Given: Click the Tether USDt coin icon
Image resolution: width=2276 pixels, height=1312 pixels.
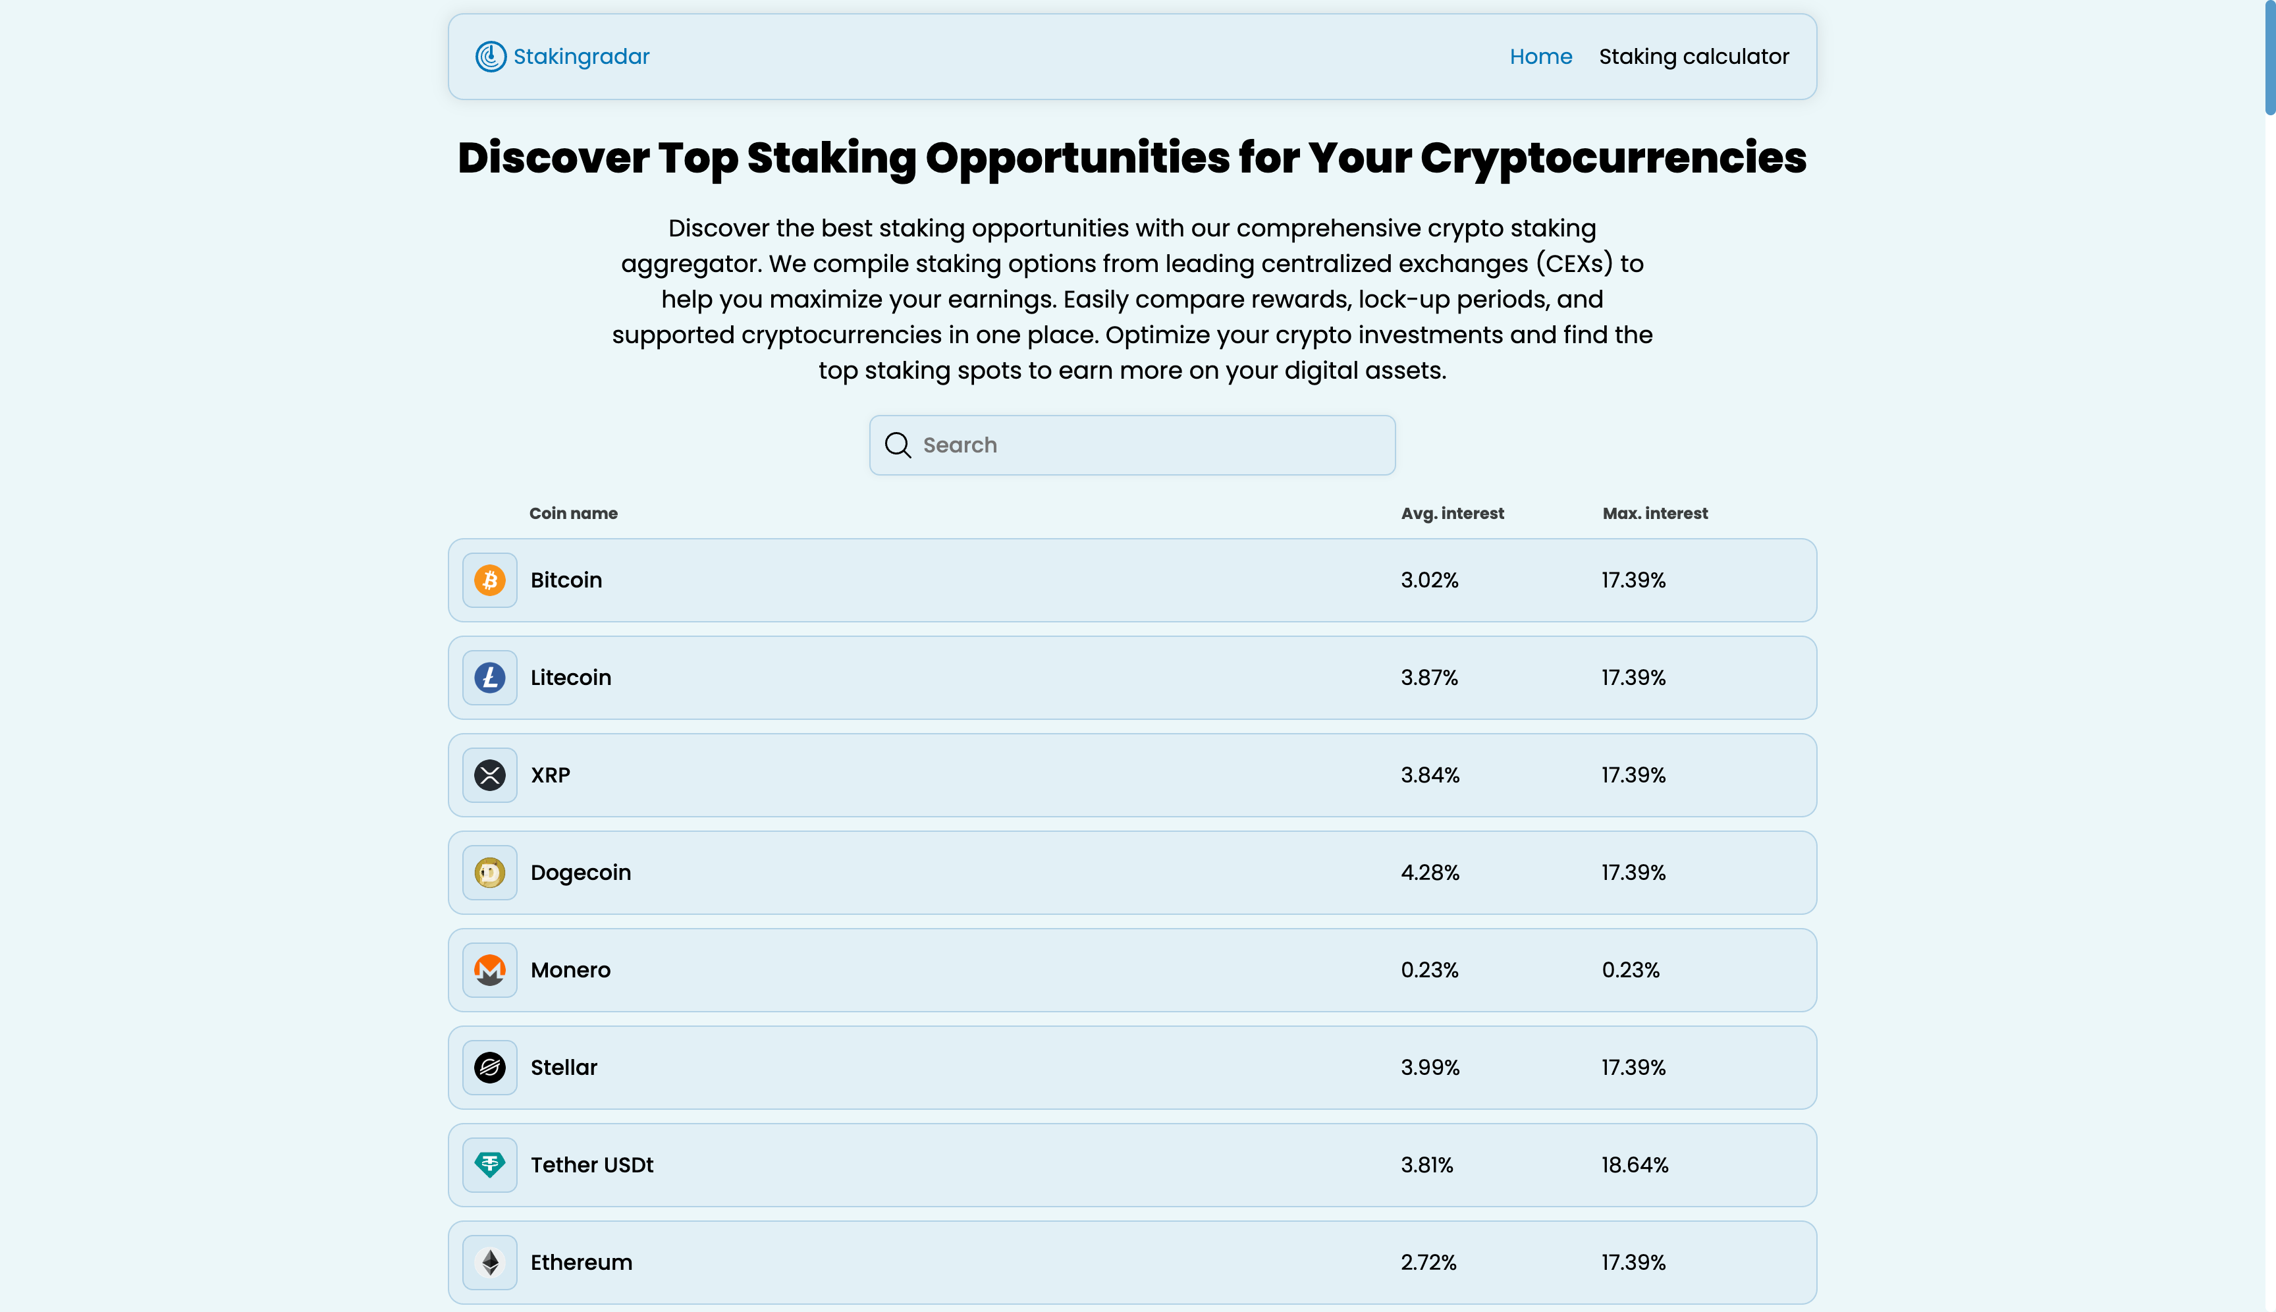Looking at the screenshot, I should coord(489,1165).
